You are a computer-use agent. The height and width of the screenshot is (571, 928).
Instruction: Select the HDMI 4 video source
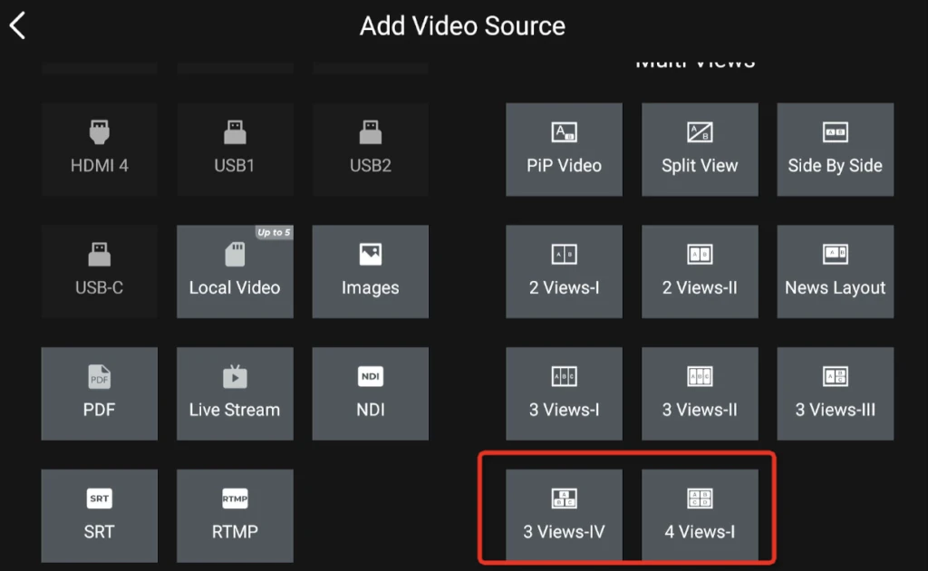point(99,150)
